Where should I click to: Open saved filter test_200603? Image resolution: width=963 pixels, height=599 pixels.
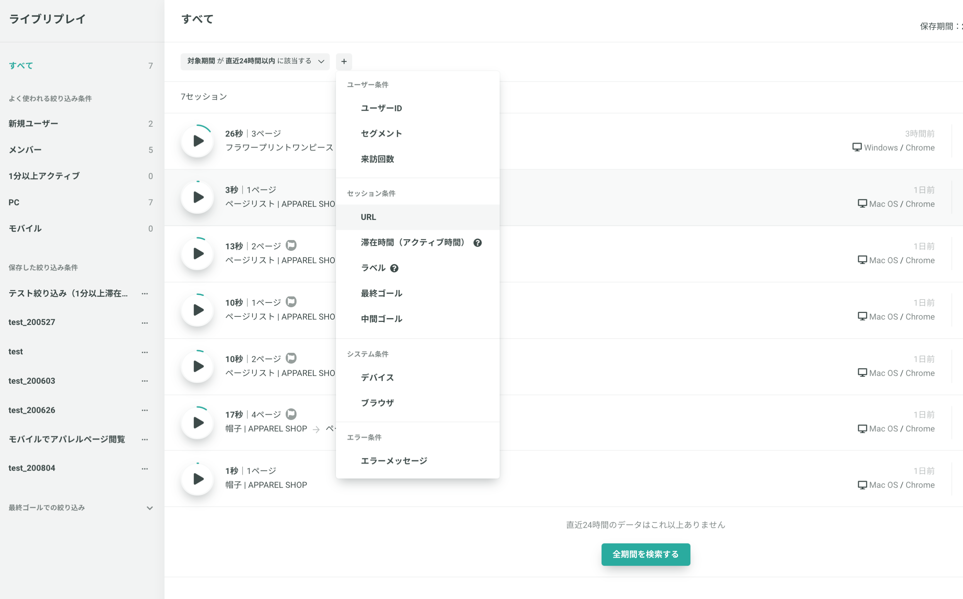[x=32, y=381]
